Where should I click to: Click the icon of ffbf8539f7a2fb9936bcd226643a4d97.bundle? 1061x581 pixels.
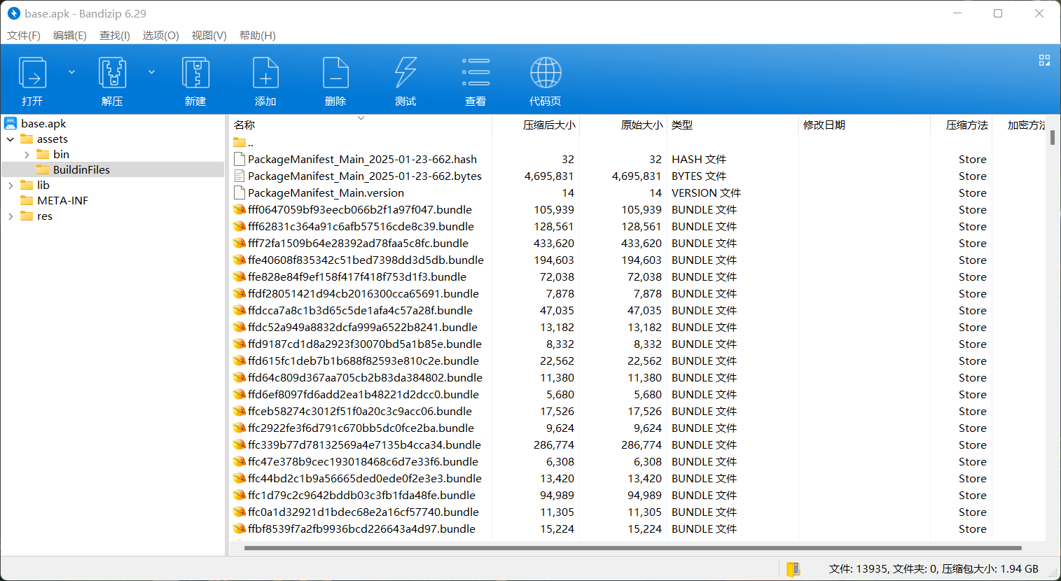pyautogui.click(x=240, y=528)
